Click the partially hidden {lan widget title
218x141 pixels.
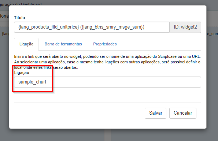(5, 34)
